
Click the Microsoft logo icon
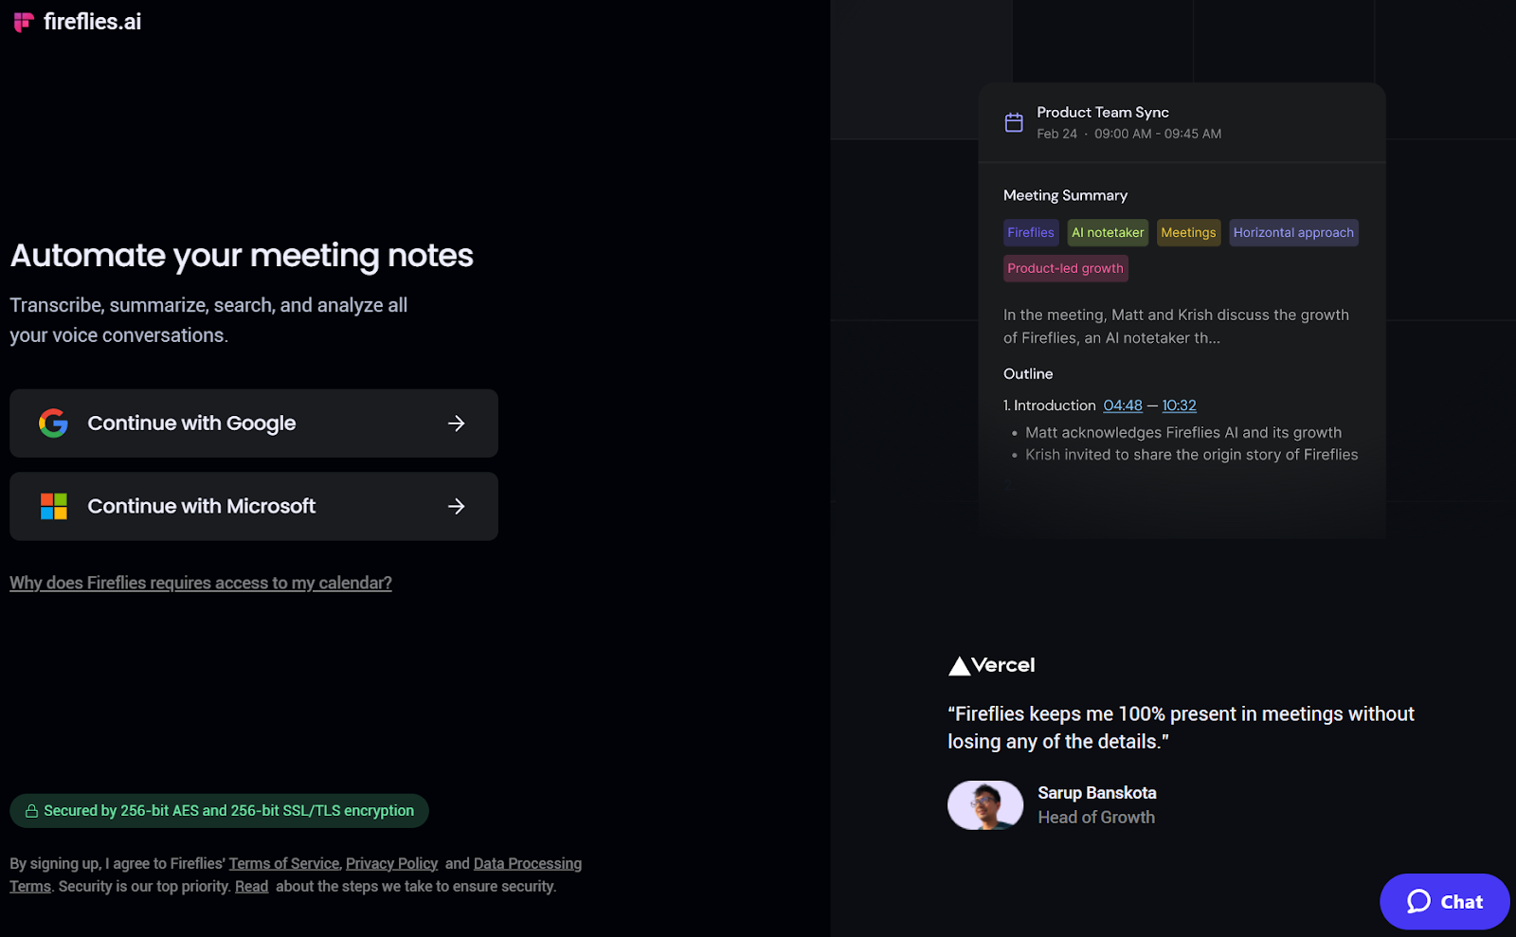54,507
